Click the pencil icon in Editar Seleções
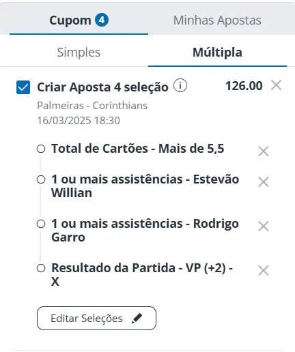Image resolution: width=295 pixels, height=352 pixels. click(137, 318)
